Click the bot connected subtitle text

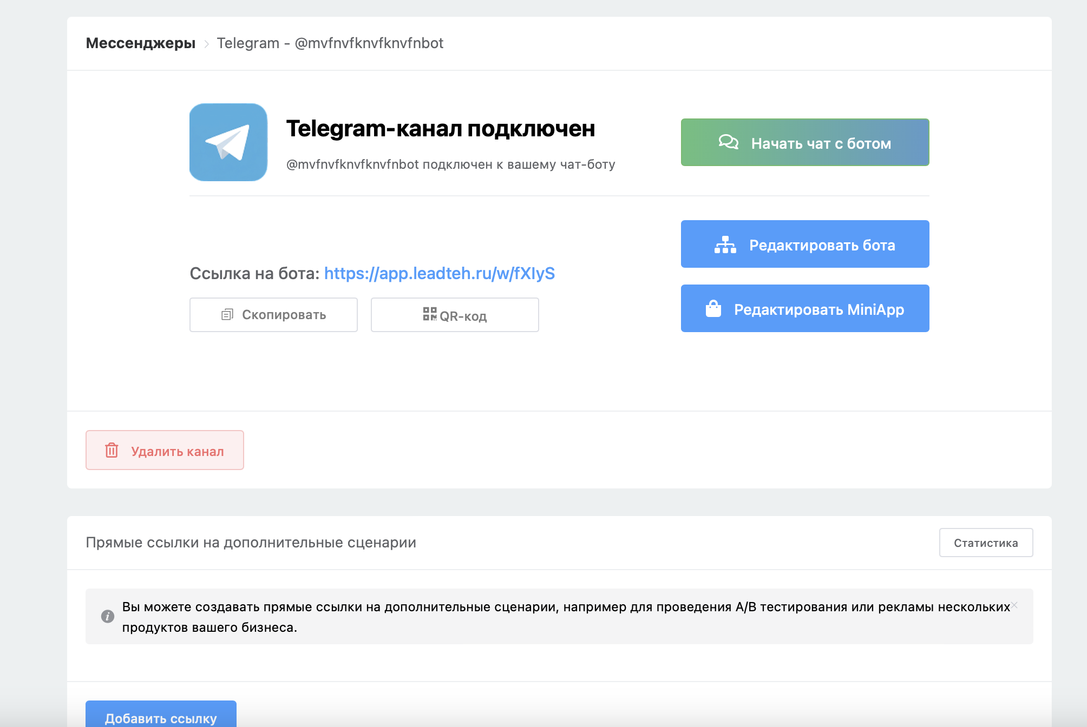pos(450,164)
